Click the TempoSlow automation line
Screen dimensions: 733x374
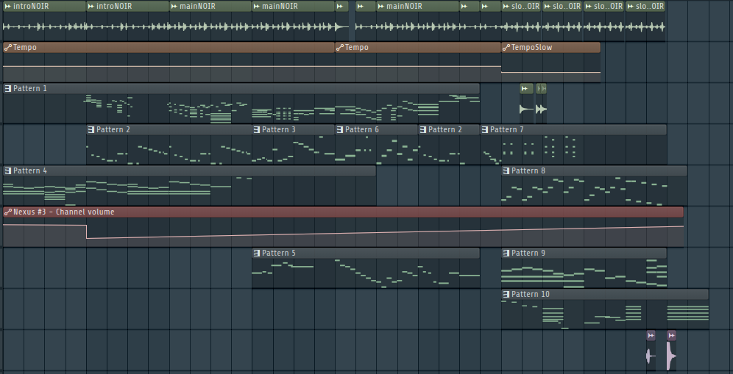[x=550, y=72]
